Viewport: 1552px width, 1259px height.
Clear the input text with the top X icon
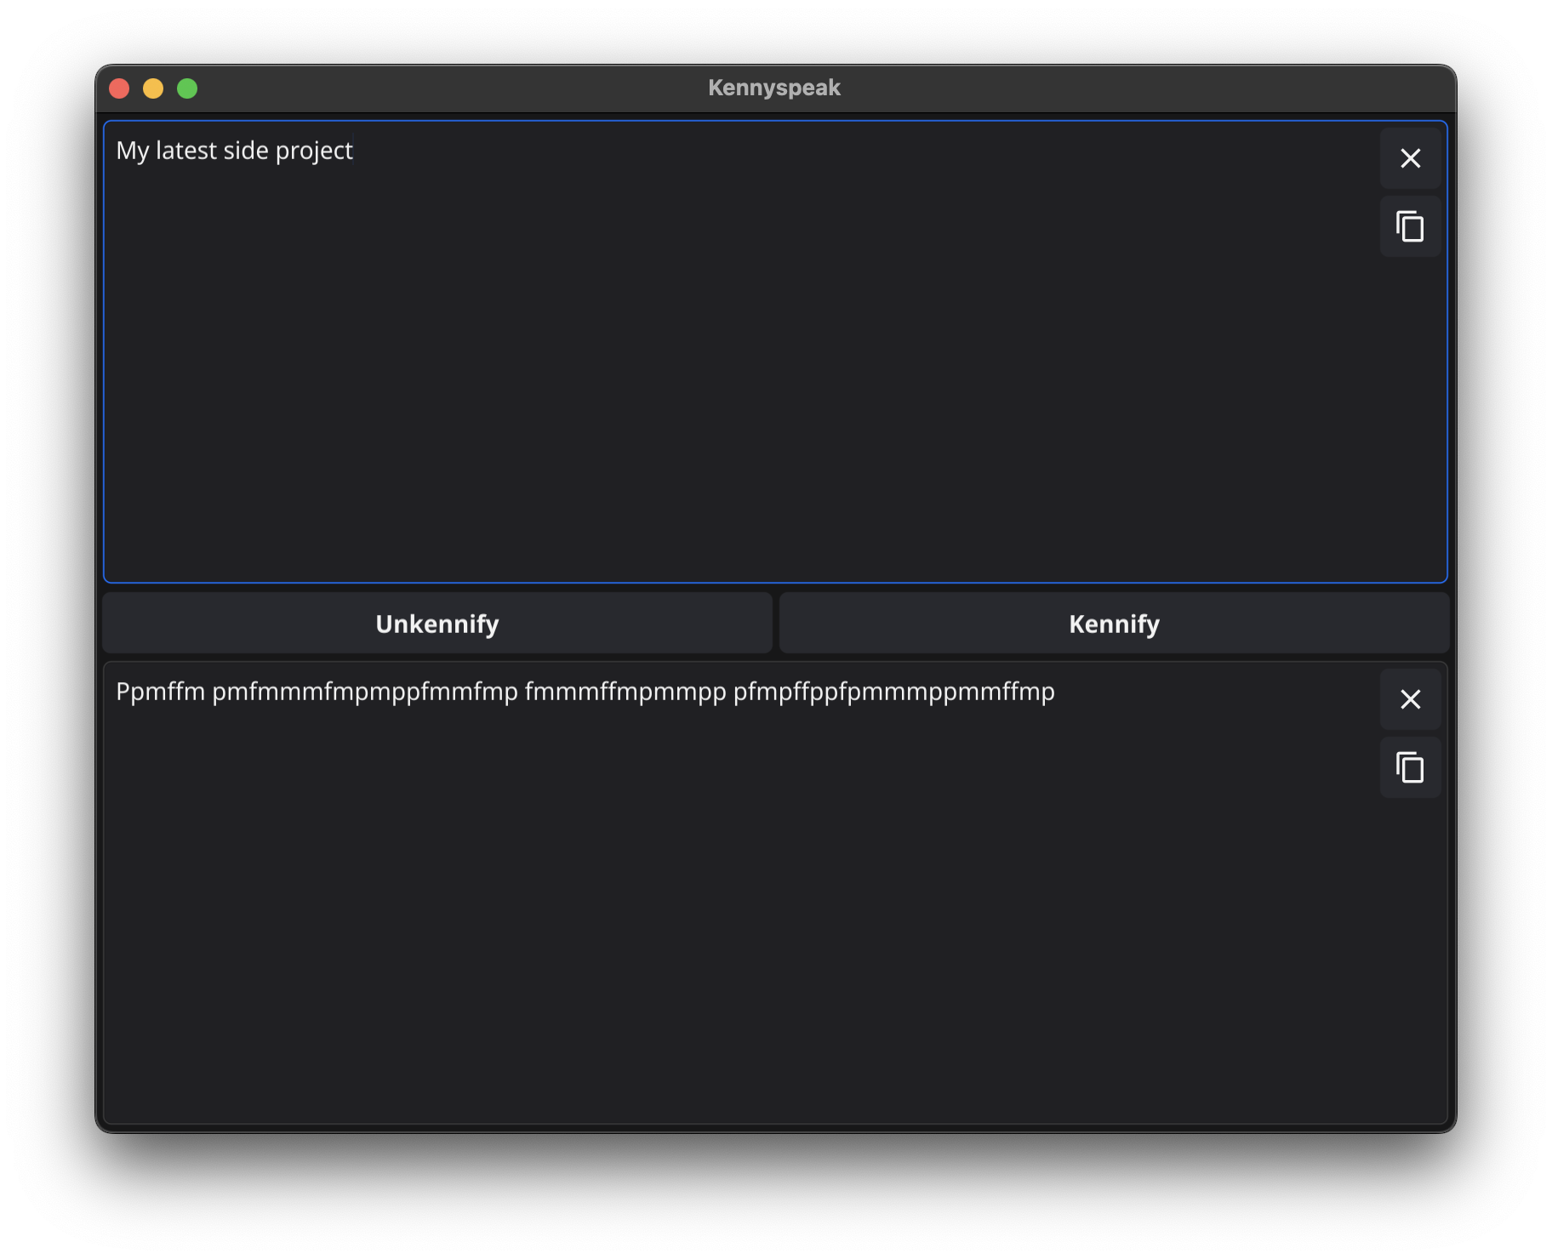point(1410,158)
